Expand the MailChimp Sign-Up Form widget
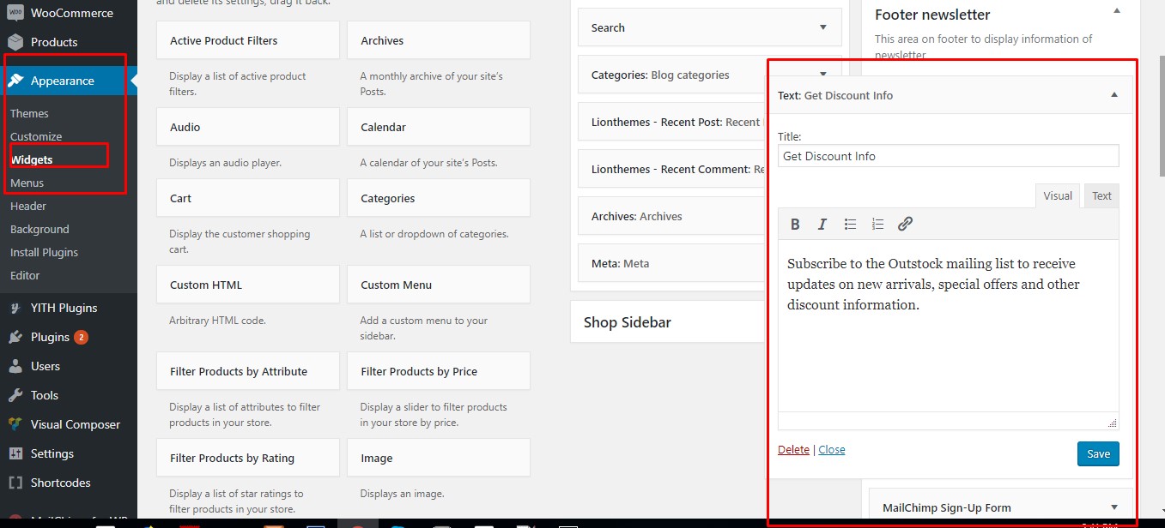This screenshot has width=1165, height=528. pyautogui.click(x=1114, y=507)
